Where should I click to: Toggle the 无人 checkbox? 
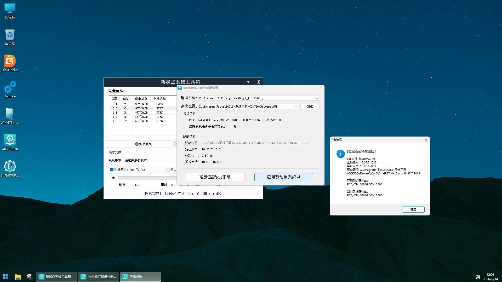(x=168, y=170)
